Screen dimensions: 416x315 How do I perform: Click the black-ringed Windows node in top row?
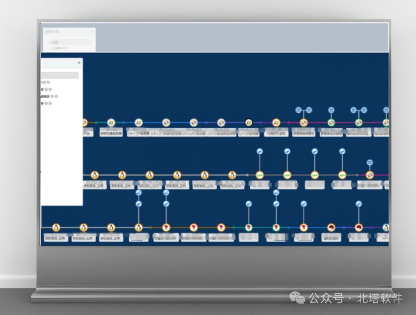pyautogui.click(x=248, y=123)
